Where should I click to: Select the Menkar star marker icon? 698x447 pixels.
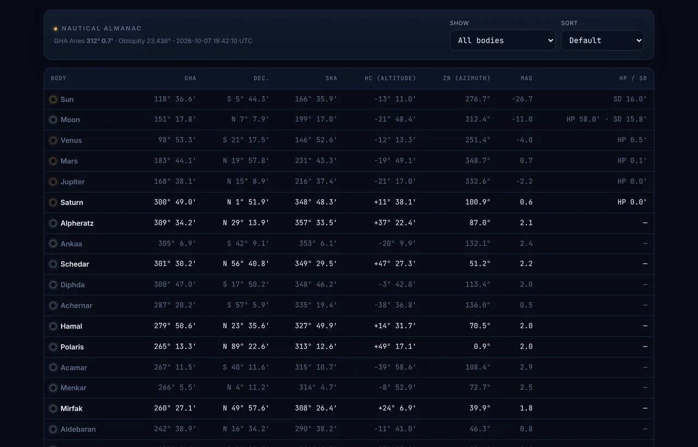pyautogui.click(x=53, y=388)
